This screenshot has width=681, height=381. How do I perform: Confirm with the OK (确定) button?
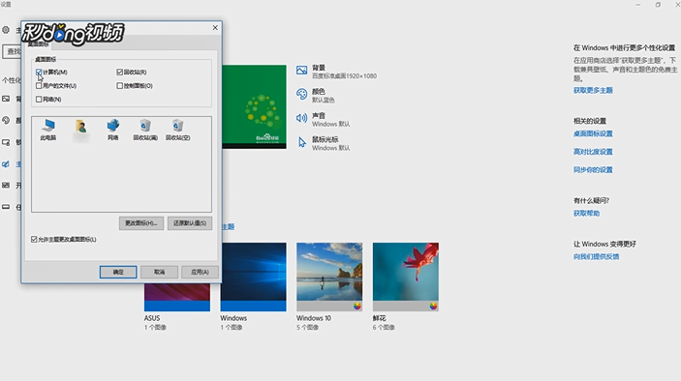coord(118,272)
